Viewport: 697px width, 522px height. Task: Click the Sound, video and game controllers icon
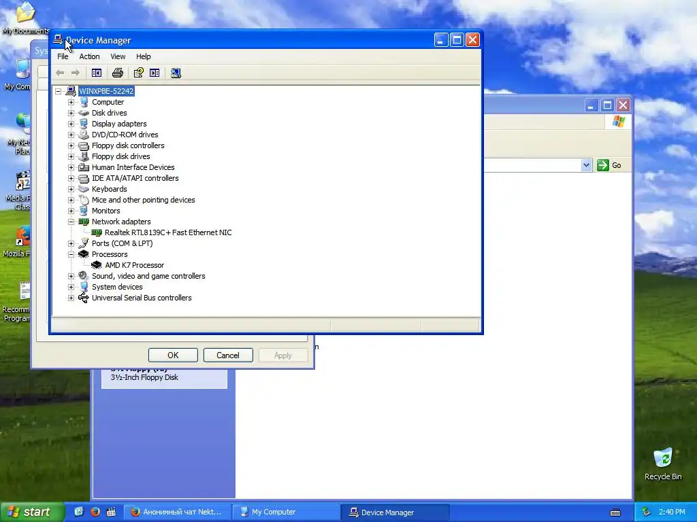(x=84, y=276)
